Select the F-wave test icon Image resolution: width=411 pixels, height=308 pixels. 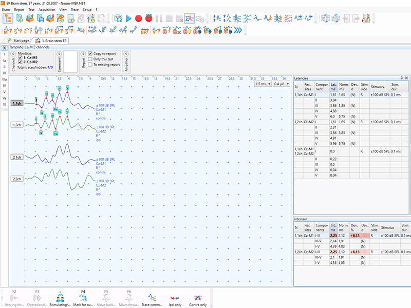28,30
